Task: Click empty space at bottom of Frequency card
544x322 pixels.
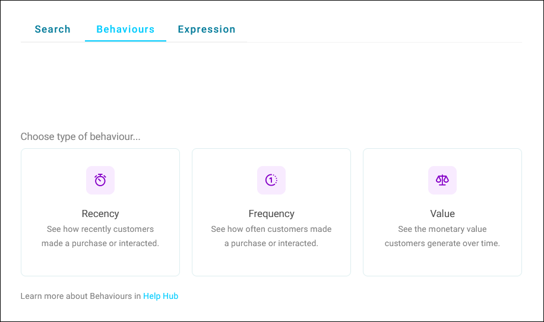Action: pyautogui.click(x=271, y=263)
